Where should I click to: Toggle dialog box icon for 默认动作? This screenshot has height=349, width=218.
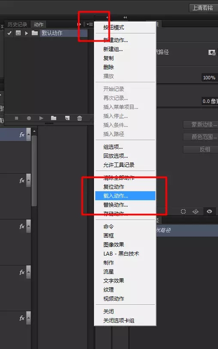point(18,33)
